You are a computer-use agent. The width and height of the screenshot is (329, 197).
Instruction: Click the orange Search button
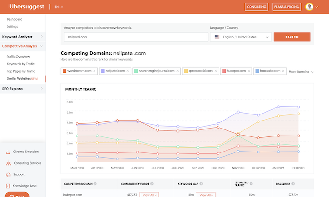click(292, 37)
